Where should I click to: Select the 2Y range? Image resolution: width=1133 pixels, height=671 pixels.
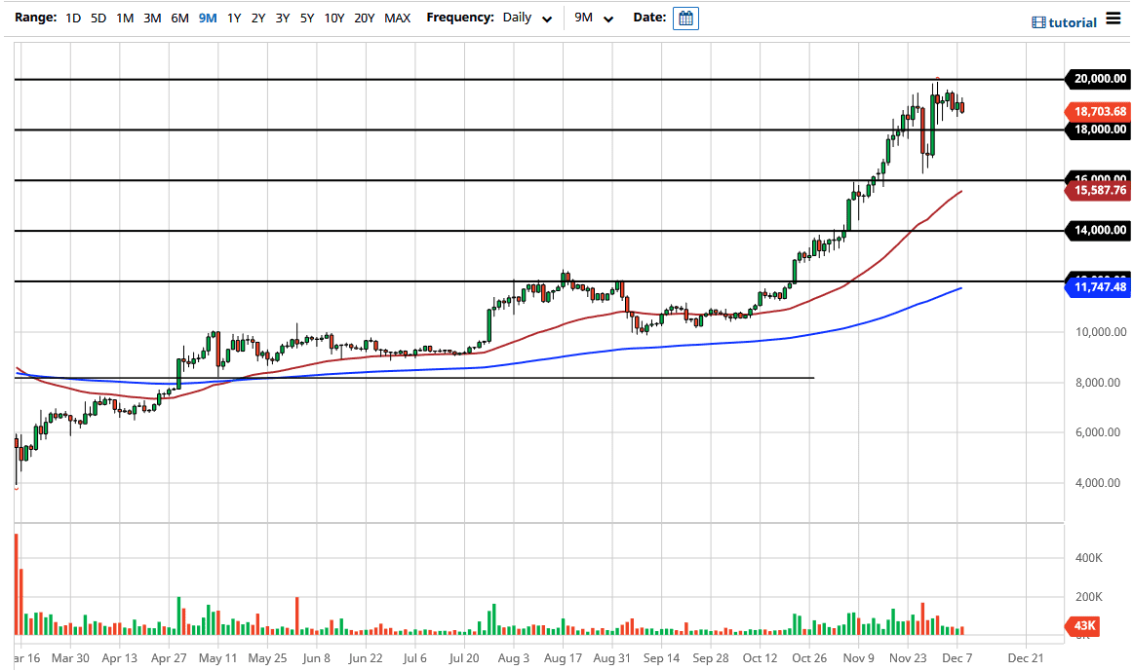[258, 18]
